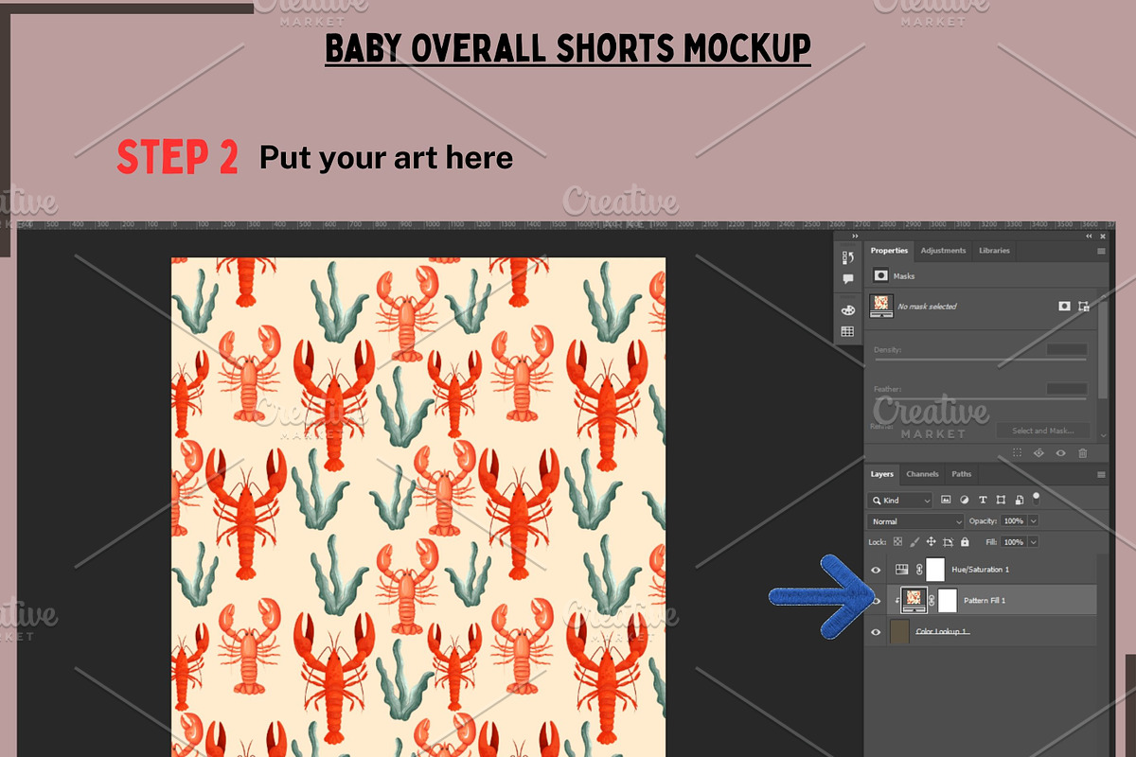1136x757 pixels.
Task: Open the Comments panel icon
Action: pos(848,279)
